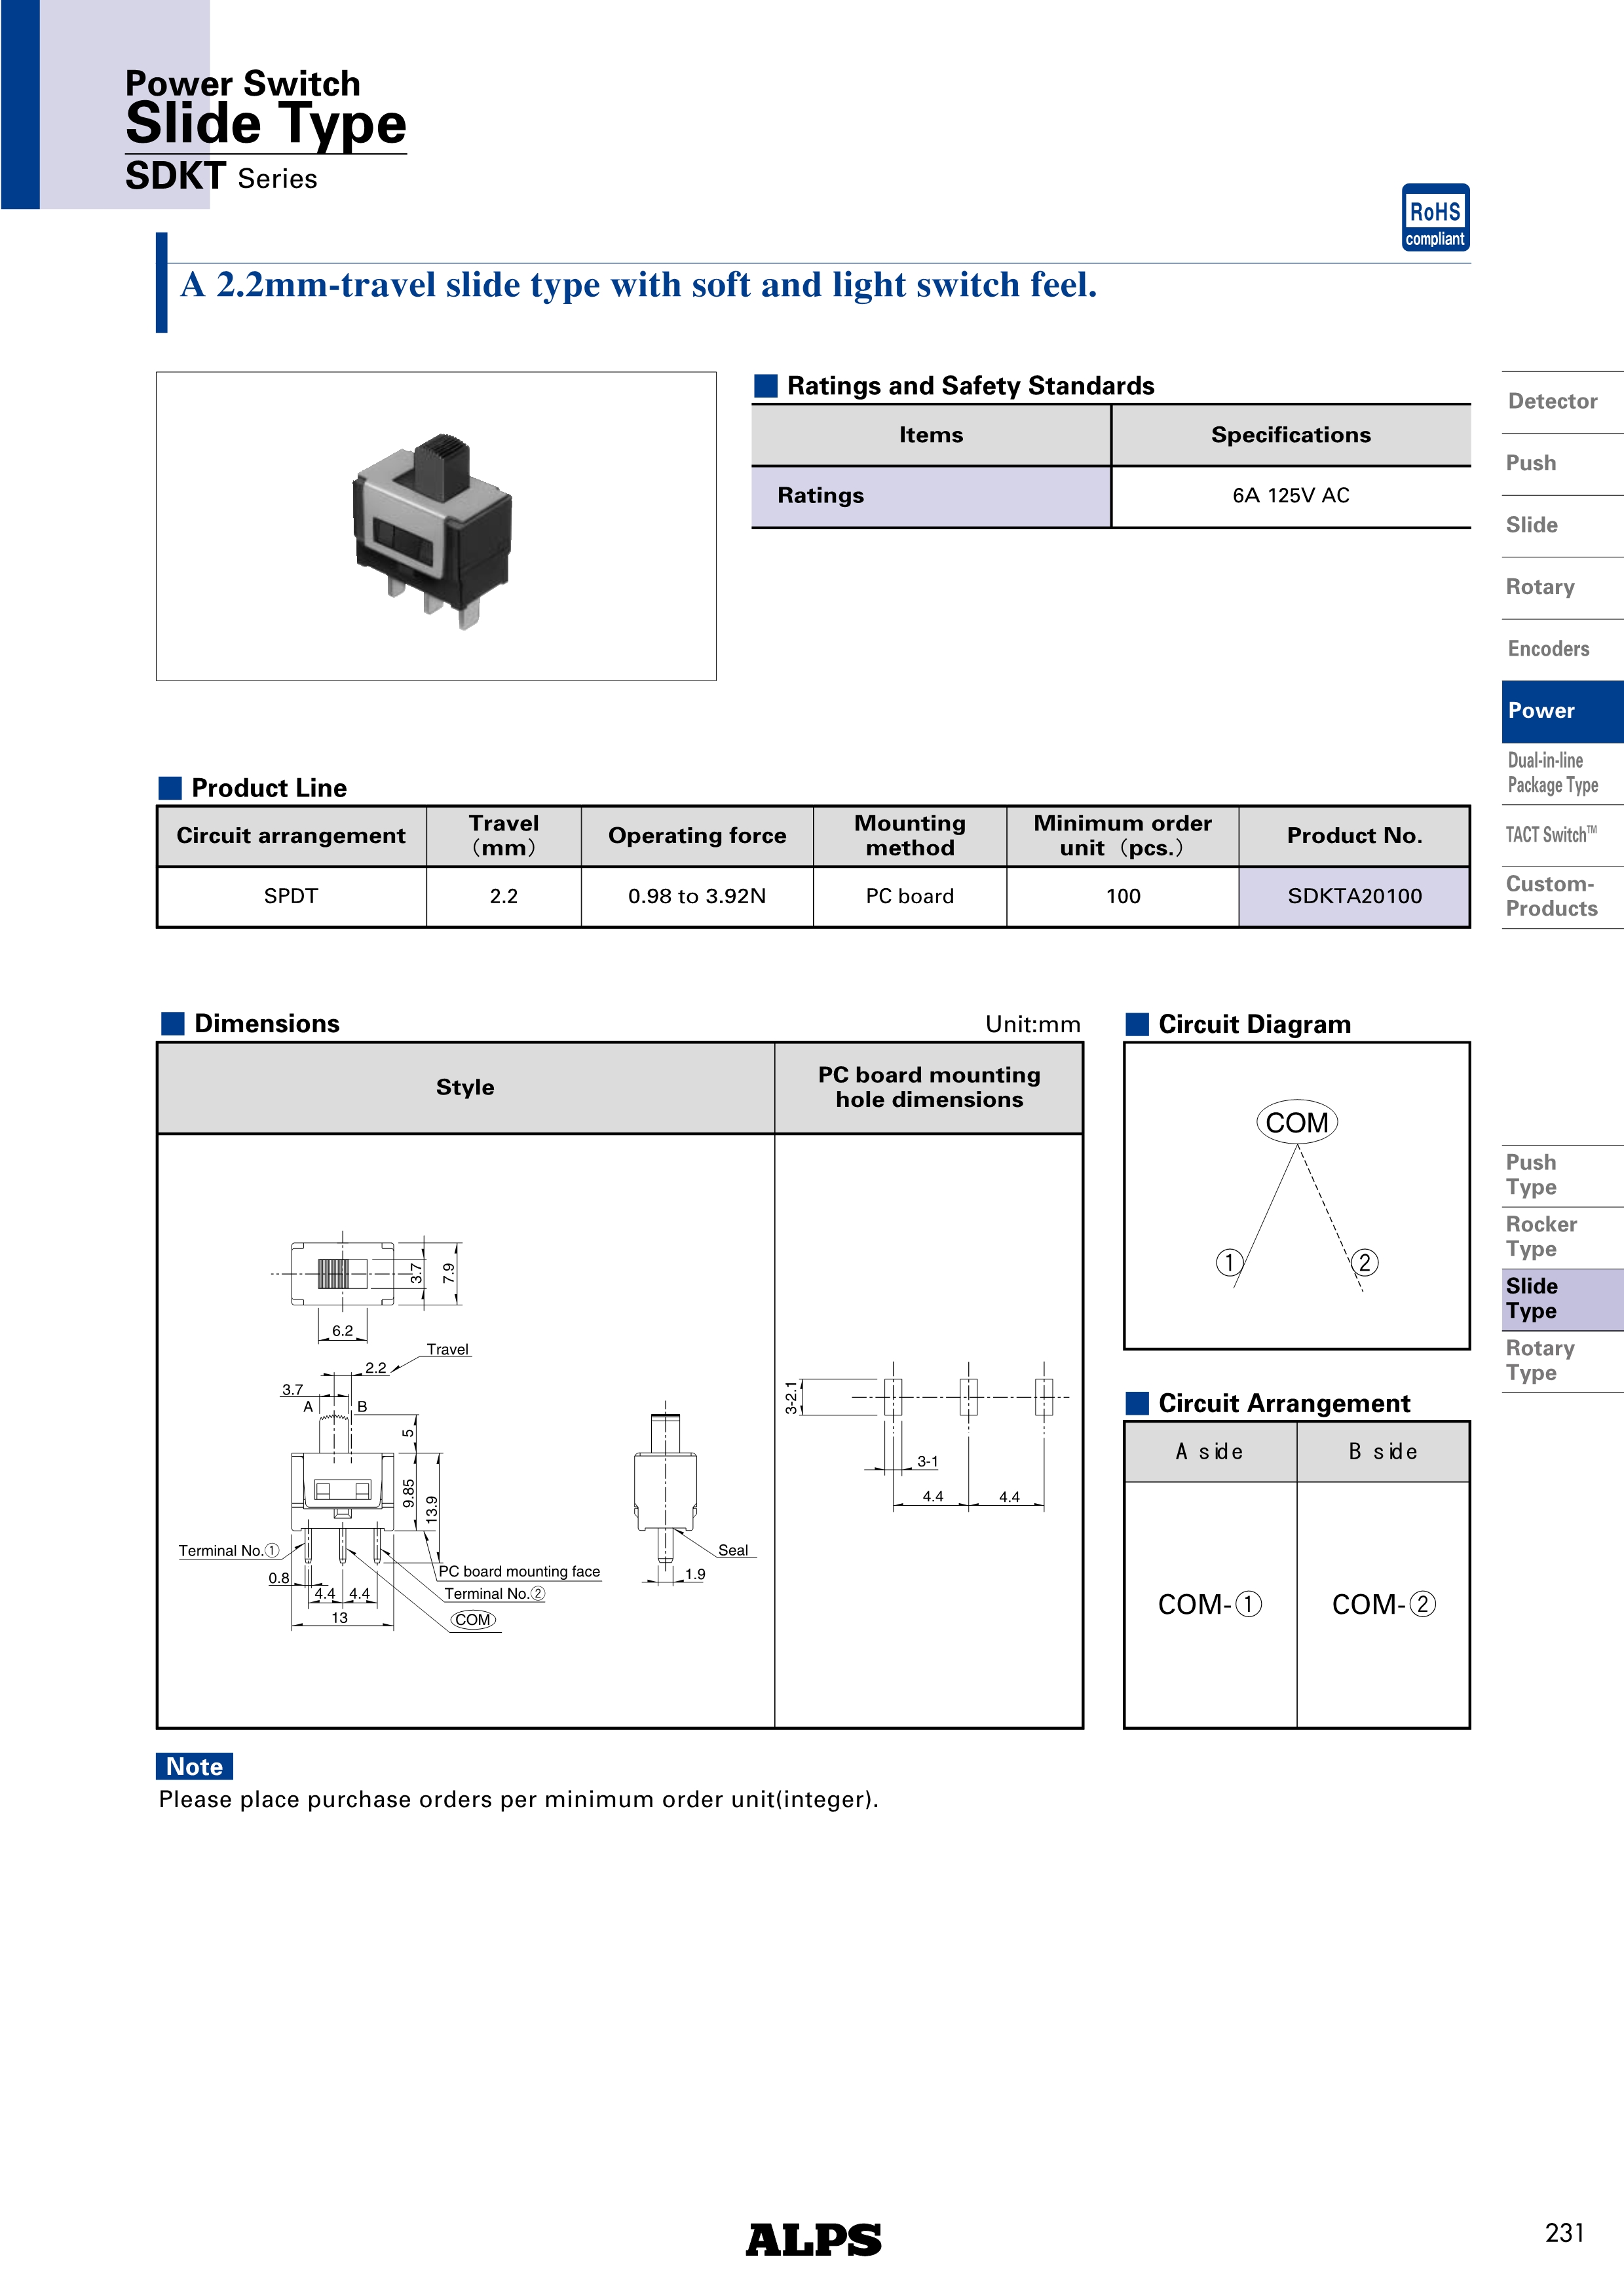Select the Encoders category tab

(1548, 650)
